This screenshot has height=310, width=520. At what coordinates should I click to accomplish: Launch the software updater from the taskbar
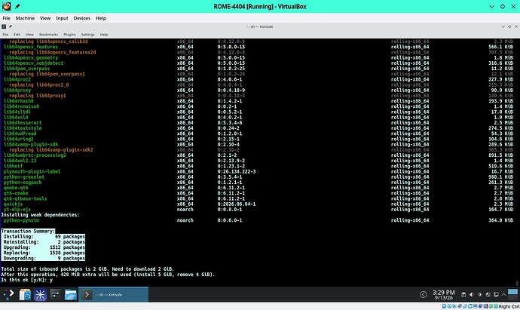tap(25, 294)
